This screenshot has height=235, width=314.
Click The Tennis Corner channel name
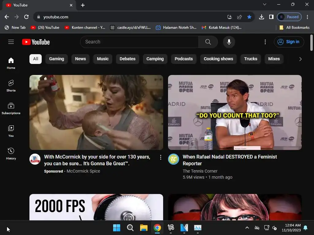coord(200,171)
